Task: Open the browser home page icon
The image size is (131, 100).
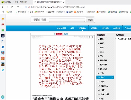Action: click(18, 7)
